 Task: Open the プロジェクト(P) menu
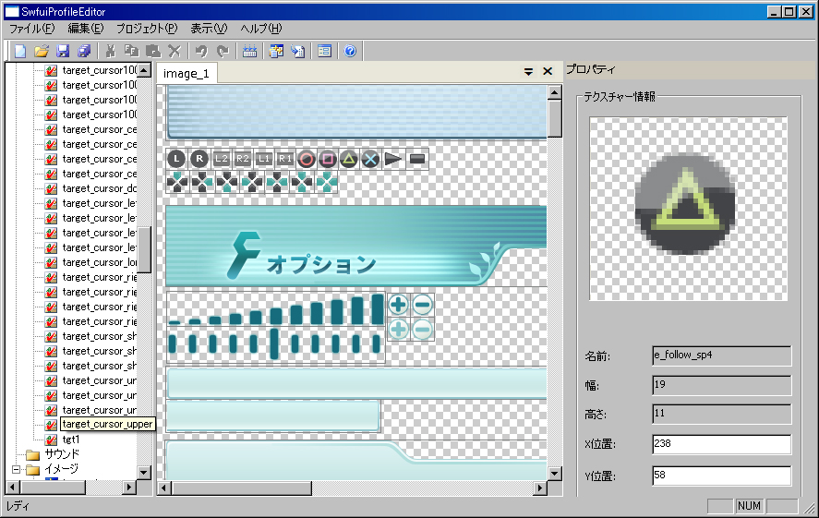click(148, 29)
